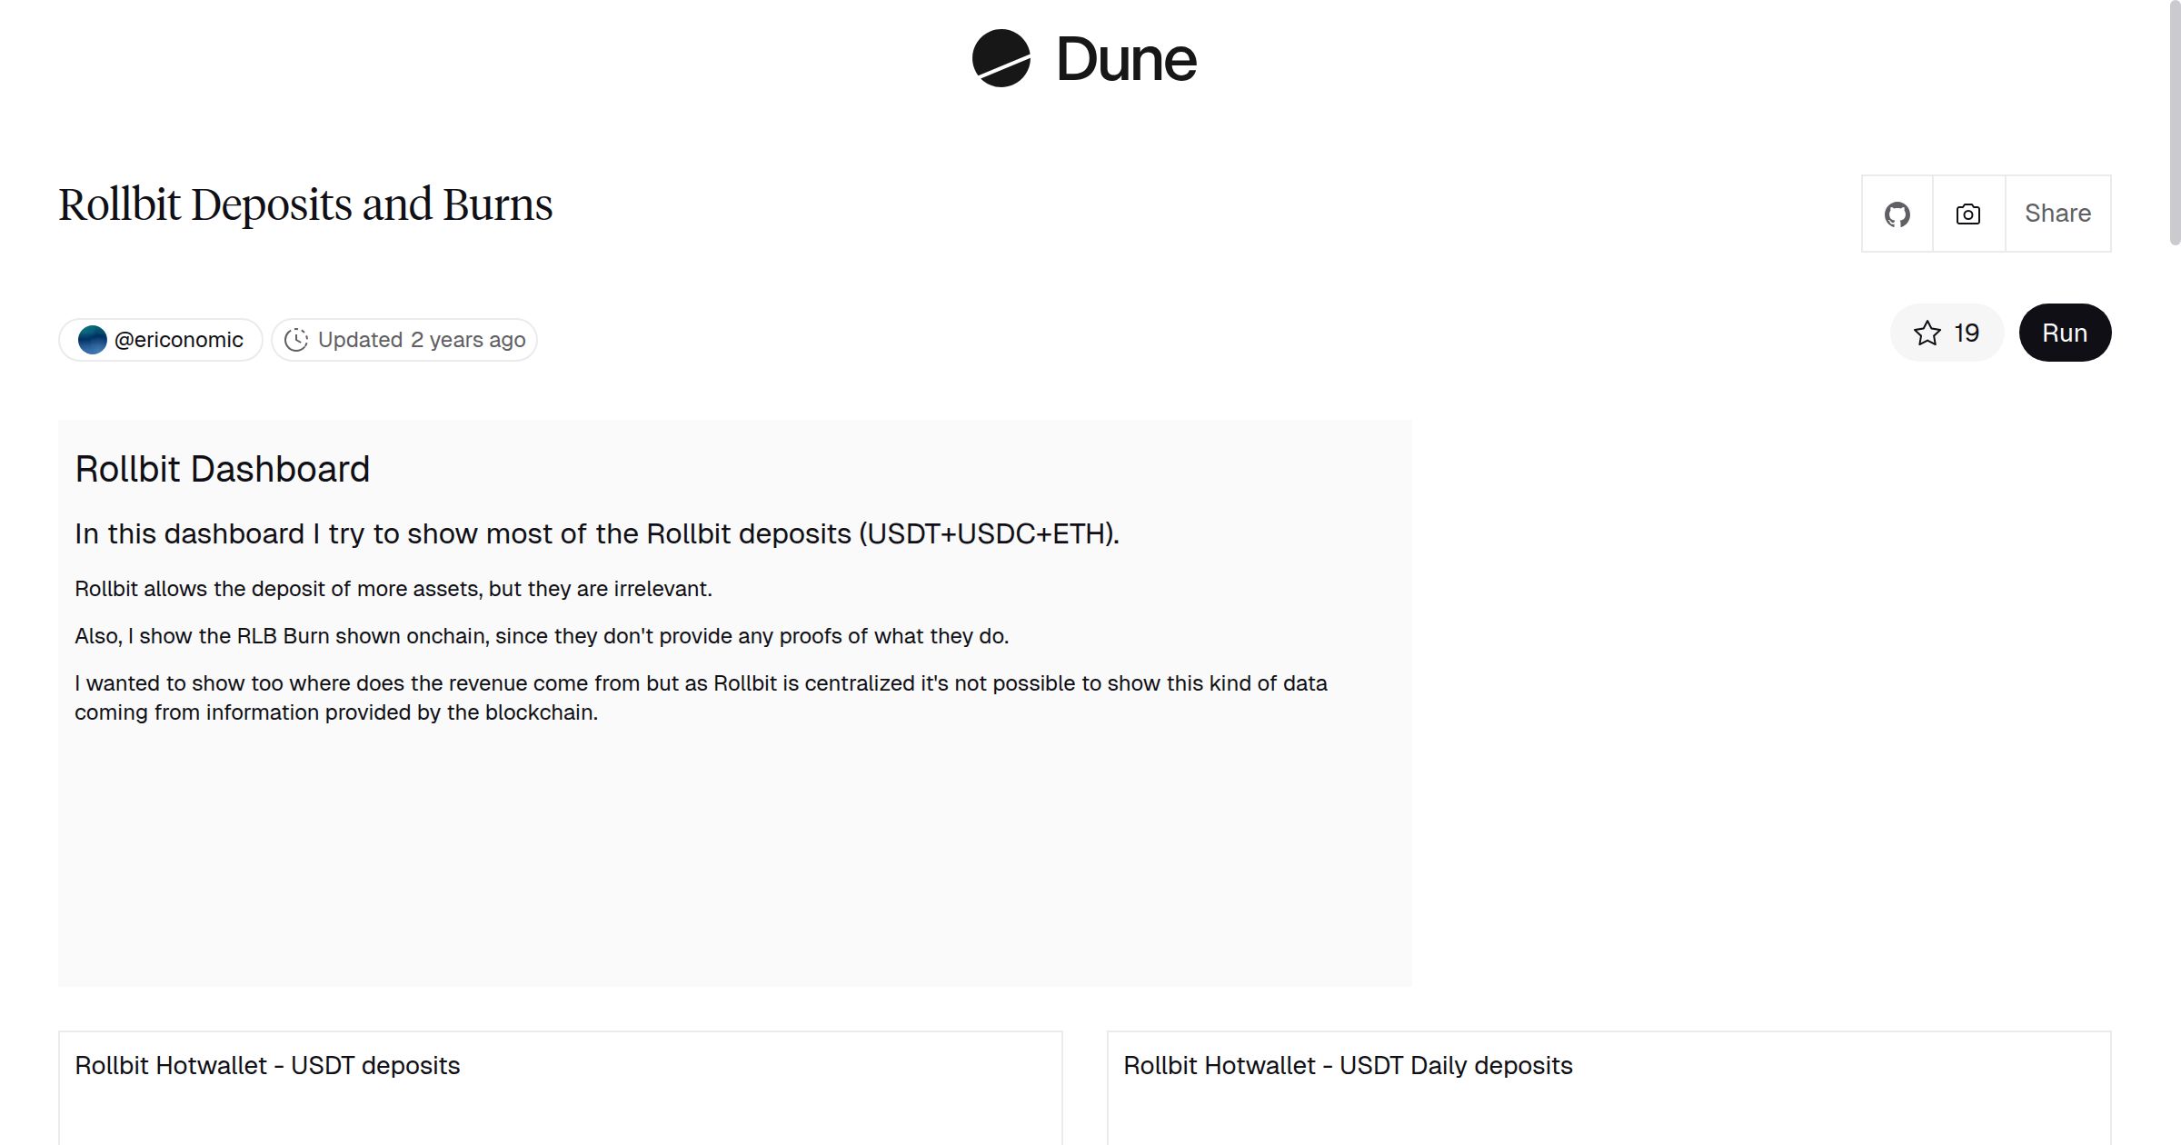Select the Dune crescent logo mark
The height and width of the screenshot is (1145, 2181).
pos(1000,58)
